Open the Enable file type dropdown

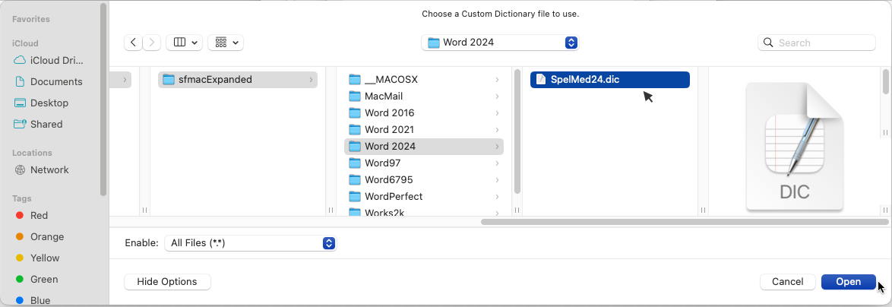250,242
